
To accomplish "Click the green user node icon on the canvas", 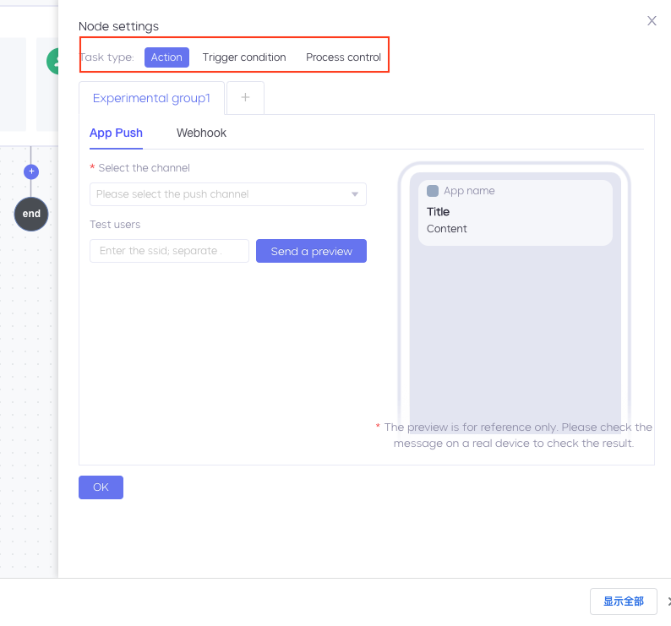I will (53, 61).
